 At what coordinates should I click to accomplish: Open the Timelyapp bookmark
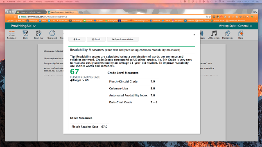point(32,21)
